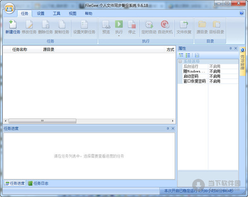Image resolution: width=248 pixels, height=197 pixels.
Task: Click the 预览 (preview) icon
Action: click(x=106, y=24)
